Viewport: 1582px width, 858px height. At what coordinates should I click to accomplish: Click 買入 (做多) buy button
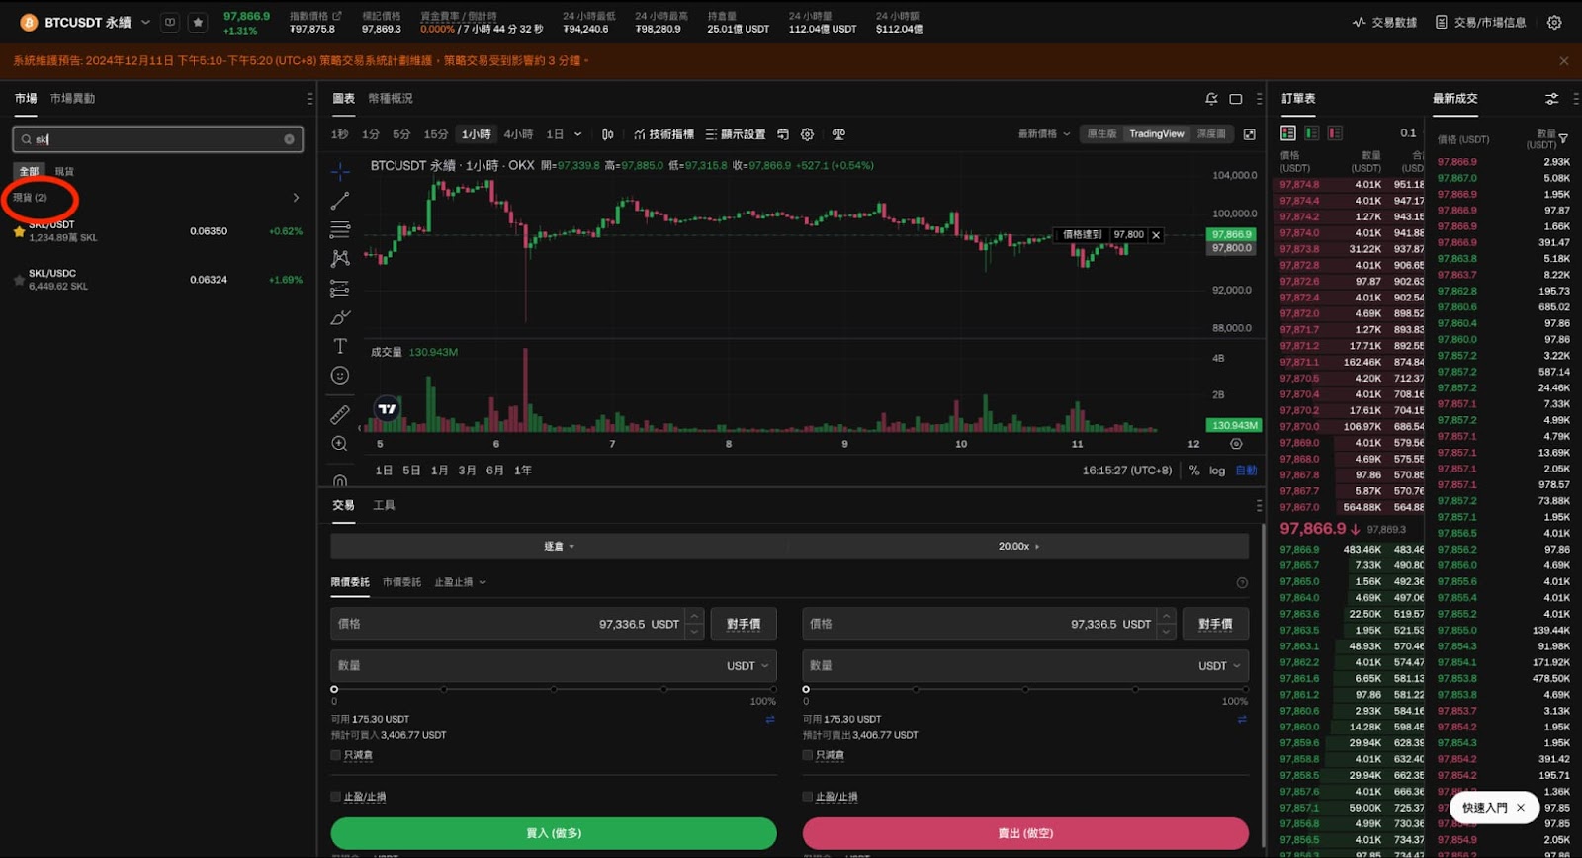pyautogui.click(x=554, y=833)
